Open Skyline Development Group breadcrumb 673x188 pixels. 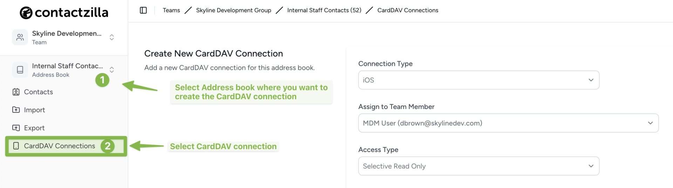pos(233,10)
